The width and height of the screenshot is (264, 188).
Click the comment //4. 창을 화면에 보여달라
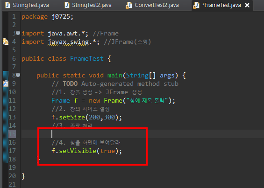coord(86,143)
